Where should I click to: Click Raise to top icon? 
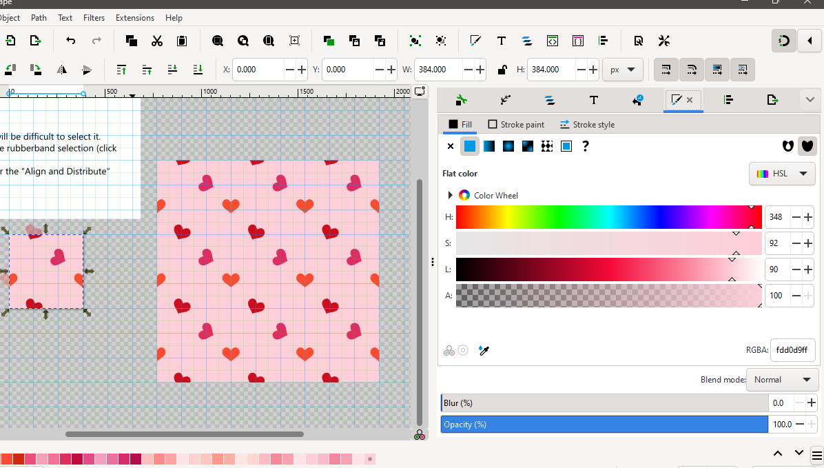[121, 70]
